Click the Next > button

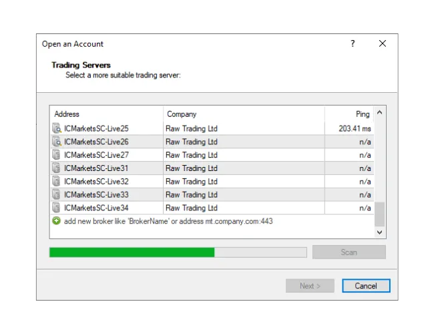(310, 286)
